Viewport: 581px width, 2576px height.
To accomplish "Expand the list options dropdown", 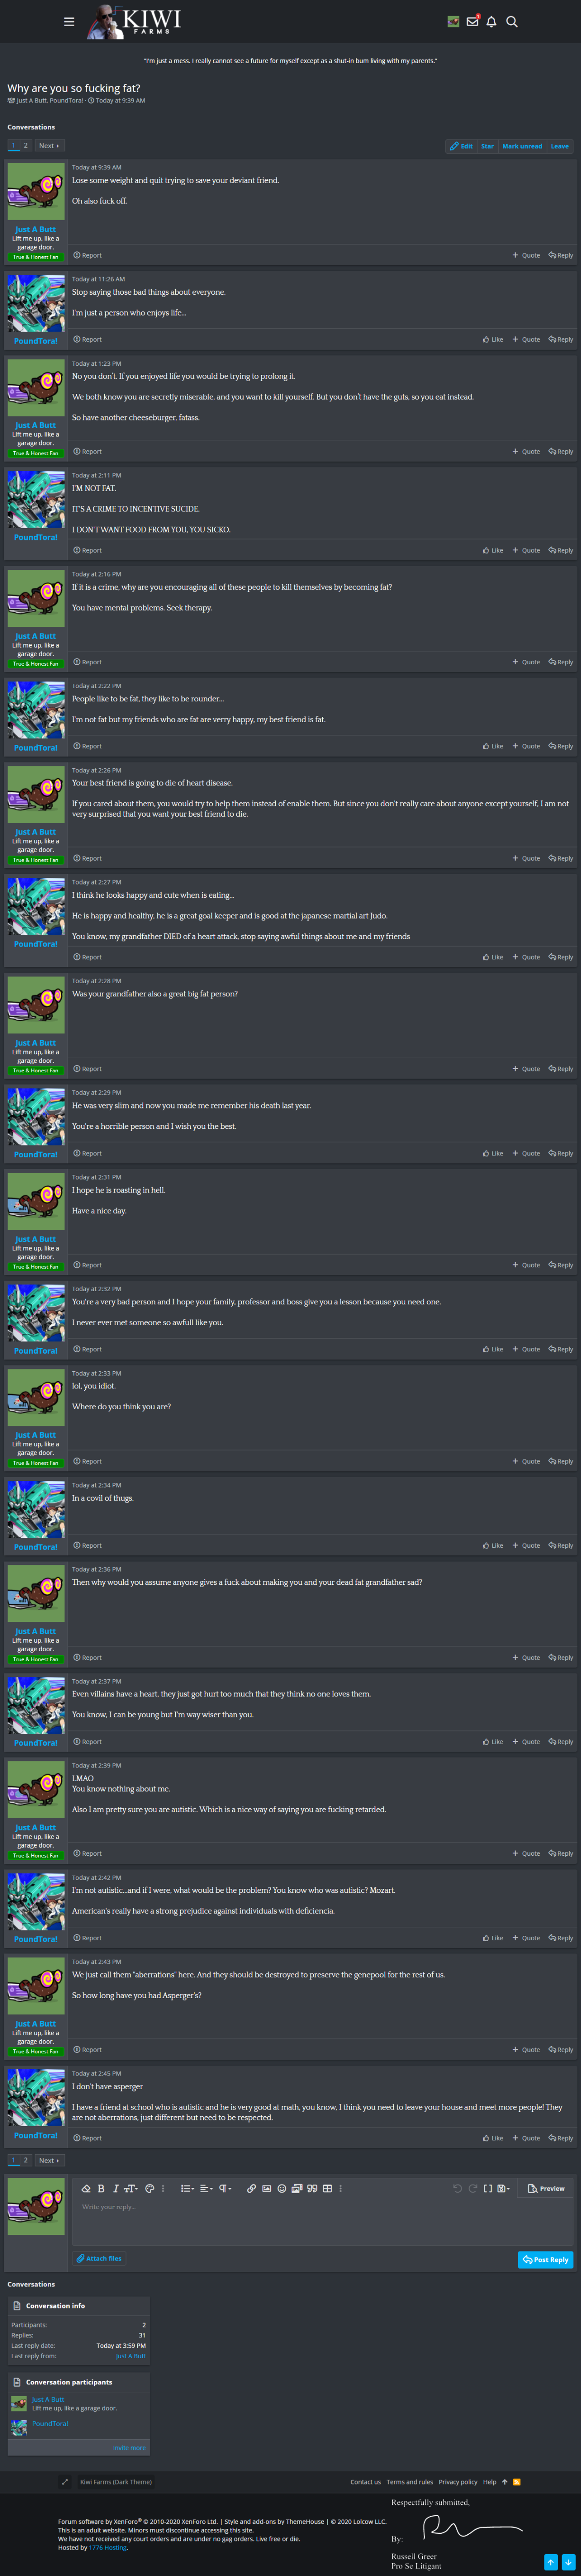I will (187, 2188).
